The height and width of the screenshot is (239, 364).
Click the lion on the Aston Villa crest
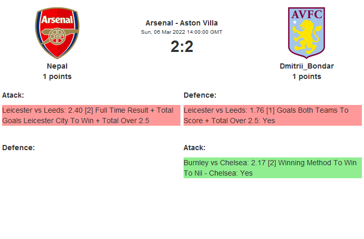[x=307, y=36]
